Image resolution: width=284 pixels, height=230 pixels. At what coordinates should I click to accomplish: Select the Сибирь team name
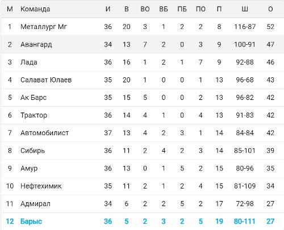tap(32, 150)
